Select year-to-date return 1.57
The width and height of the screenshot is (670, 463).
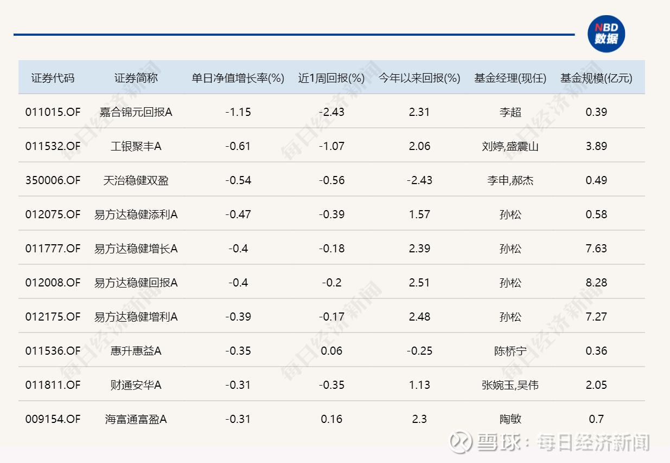tap(419, 214)
